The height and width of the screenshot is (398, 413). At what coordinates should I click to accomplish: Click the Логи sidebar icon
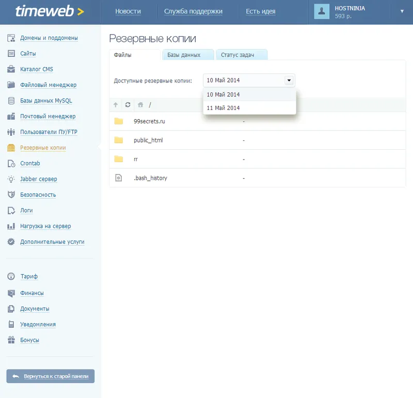(x=11, y=211)
